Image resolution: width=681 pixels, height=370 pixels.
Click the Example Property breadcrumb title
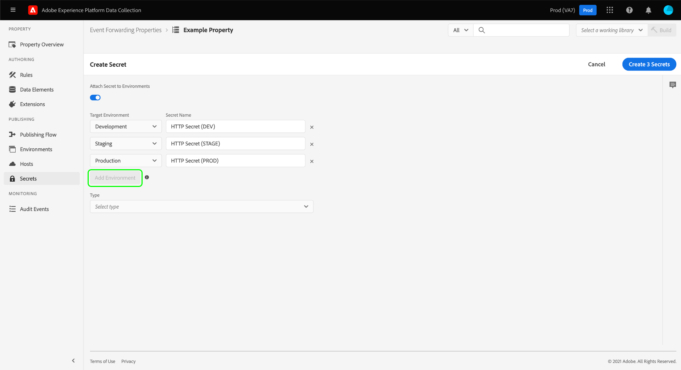pos(208,30)
